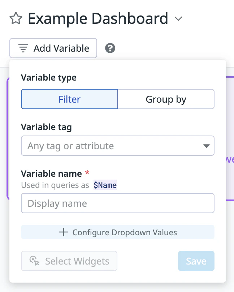Open the help question mark icon

coord(110,47)
